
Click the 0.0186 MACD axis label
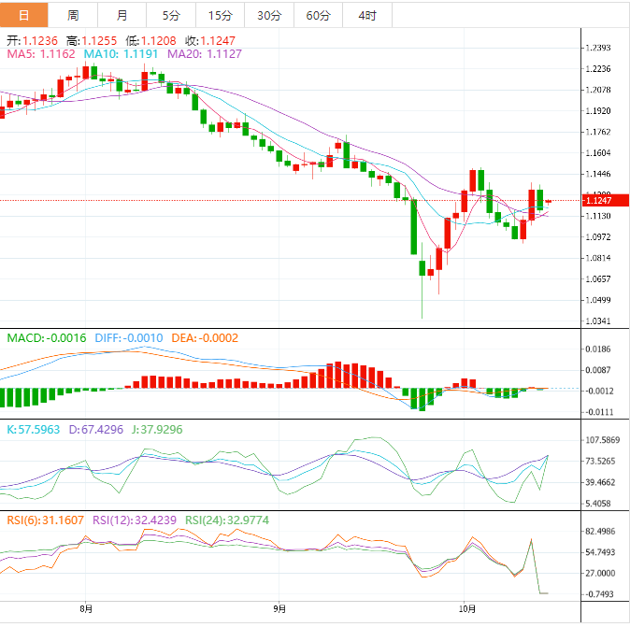pyautogui.click(x=598, y=349)
